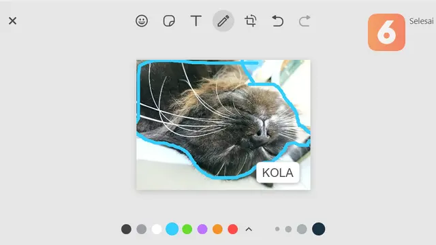Toggle the pencil drawing tool

click(x=223, y=21)
